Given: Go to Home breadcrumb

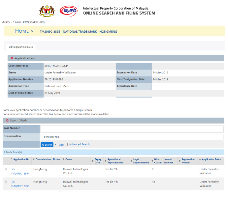Looking at the screenshot, I should coord(22,31).
